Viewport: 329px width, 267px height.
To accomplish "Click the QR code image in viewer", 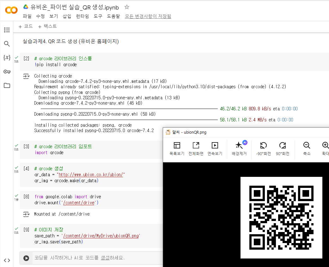I will coord(281,218).
